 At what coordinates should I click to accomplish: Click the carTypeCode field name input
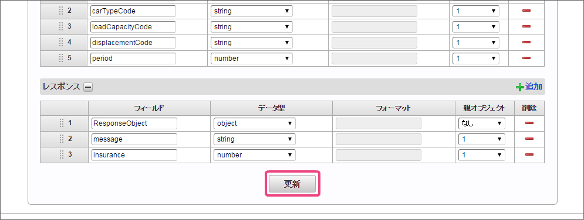[x=133, y=11]
